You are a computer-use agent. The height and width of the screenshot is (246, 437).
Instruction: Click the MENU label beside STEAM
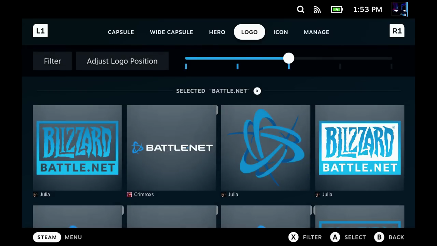tap(73, 237)
